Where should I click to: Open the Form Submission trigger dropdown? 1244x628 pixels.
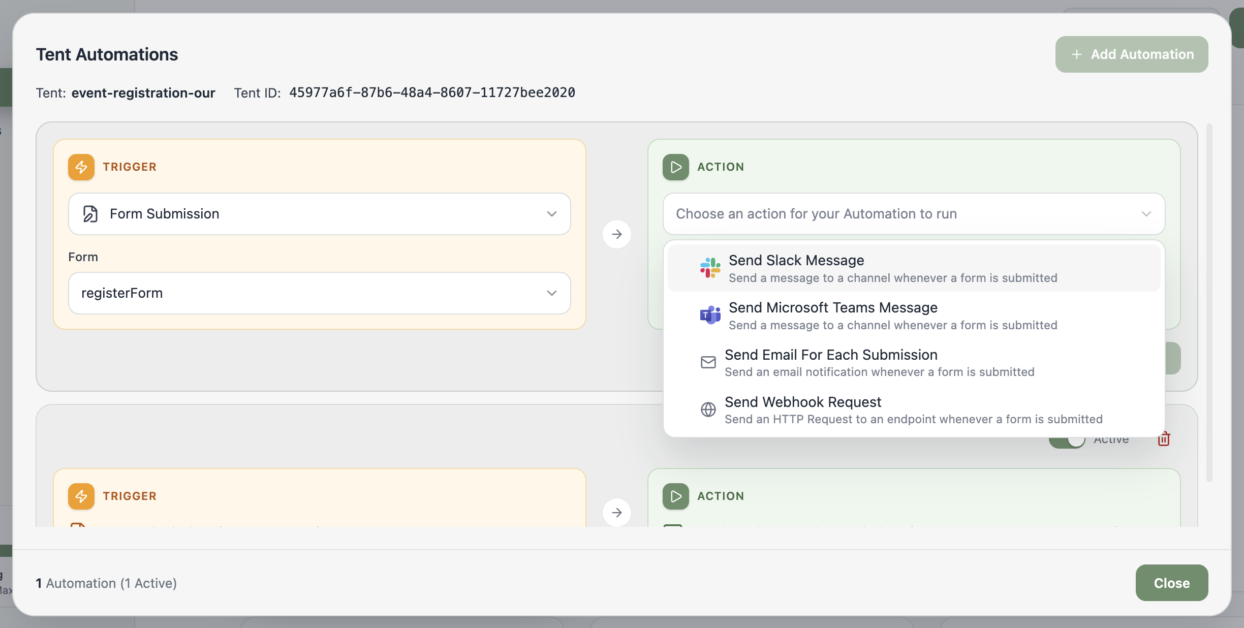click(x=320, y=214)
